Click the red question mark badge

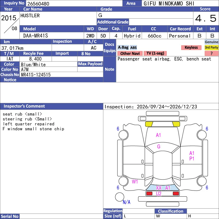pyautogui.click(x=211, y=53)
